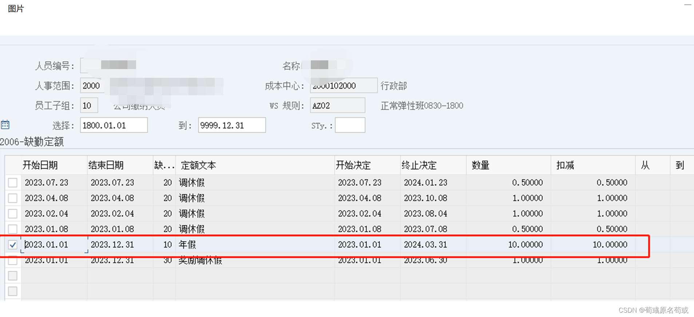The height and width of the screenshot is (317, 694).
Task: Click the truncated 缺... column header
Action: (164, 165)
